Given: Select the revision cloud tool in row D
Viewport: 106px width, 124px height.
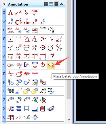Looking at the screenshot, I should pos(19,74).
